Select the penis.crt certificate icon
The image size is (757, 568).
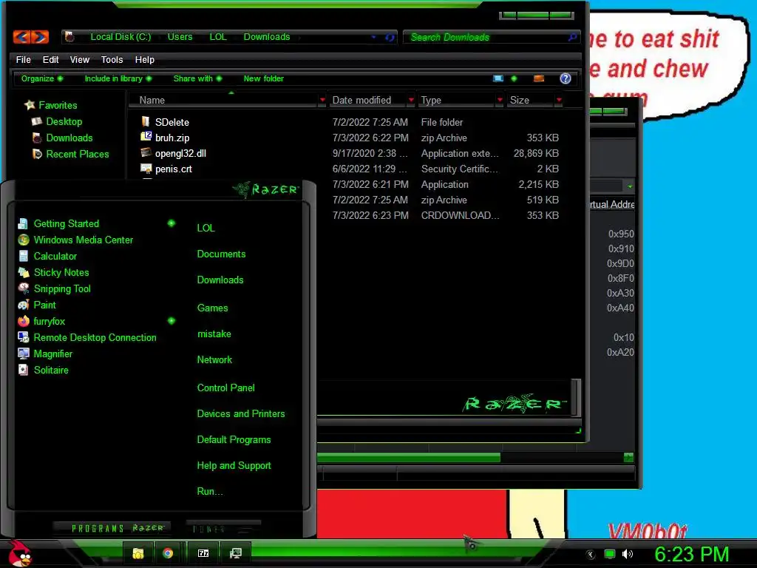(x=146, y=168)
